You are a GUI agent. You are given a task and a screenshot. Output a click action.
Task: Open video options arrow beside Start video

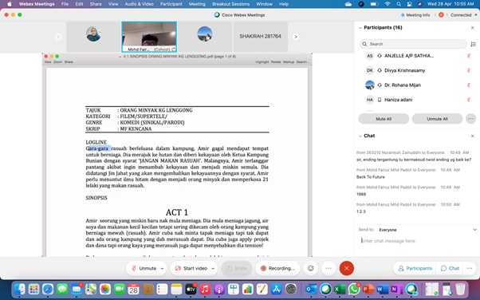click(x=213, y=268)
